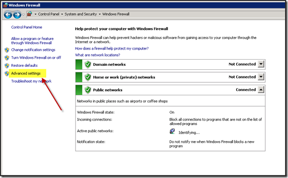The image size is (288, 178).
Task: Click Active public networks label
Action: (x=95, y=131)
